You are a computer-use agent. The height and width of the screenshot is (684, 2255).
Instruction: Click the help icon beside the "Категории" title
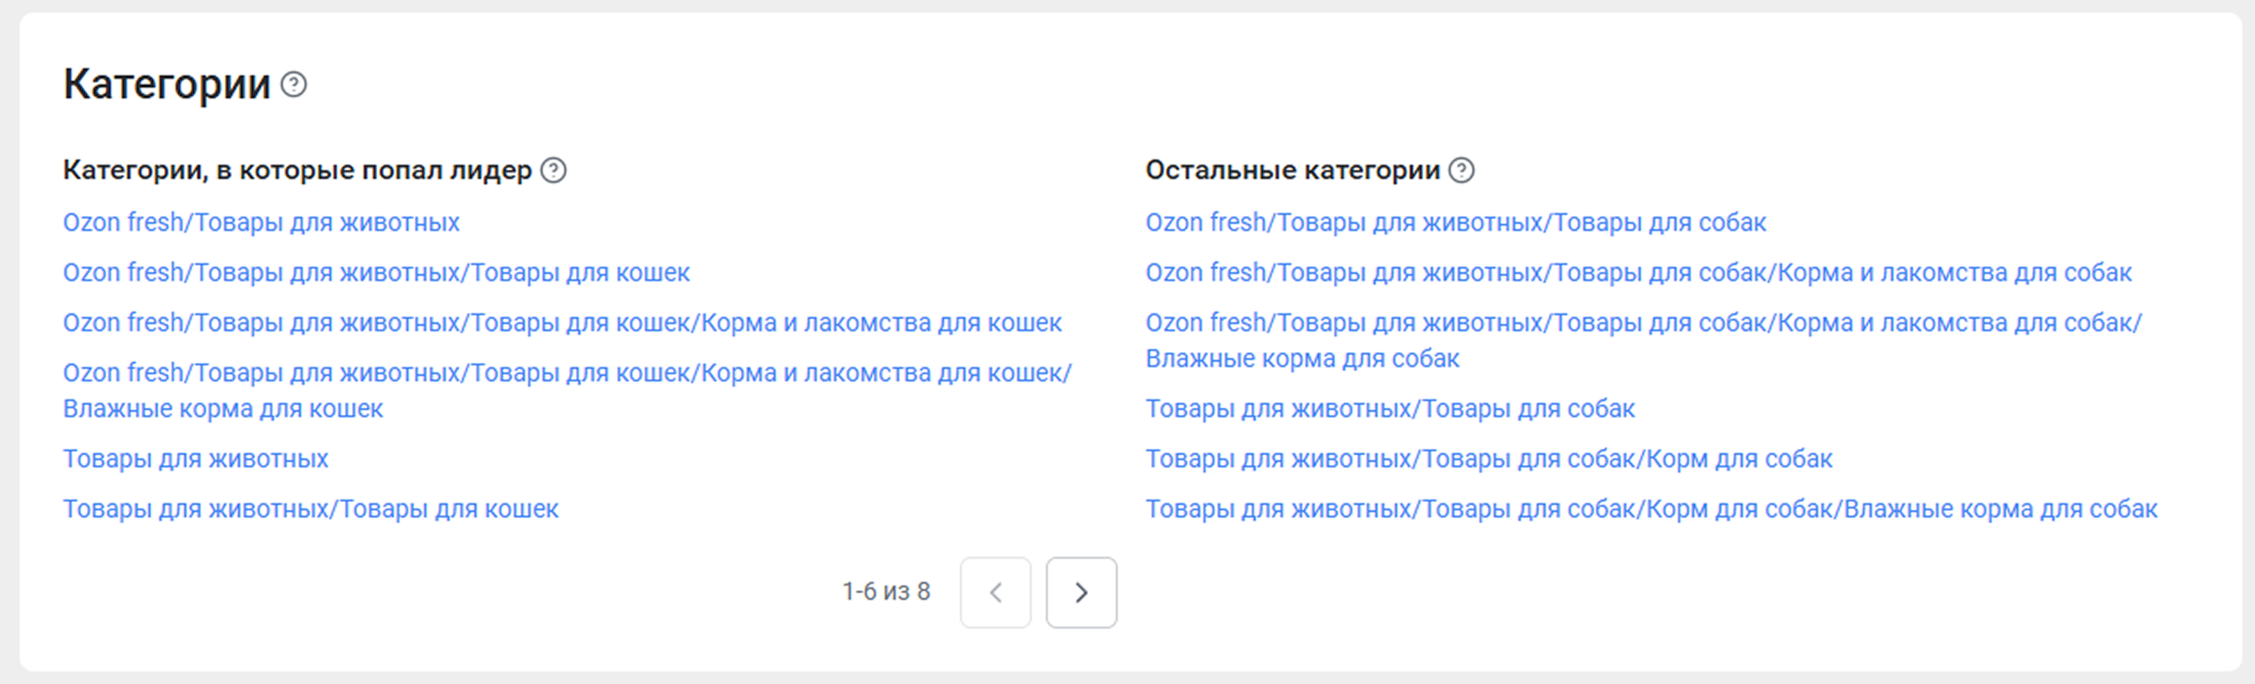coord(294,85)
